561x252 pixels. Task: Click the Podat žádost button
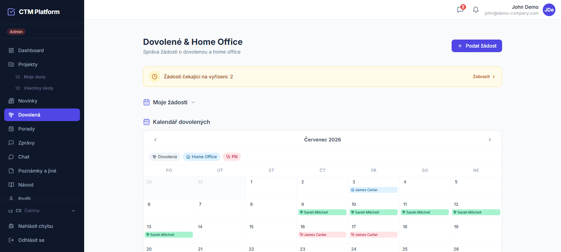coord(477,46)
